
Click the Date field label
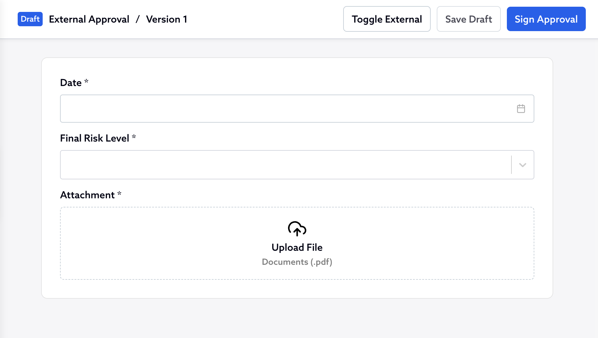tap(71, 83)
